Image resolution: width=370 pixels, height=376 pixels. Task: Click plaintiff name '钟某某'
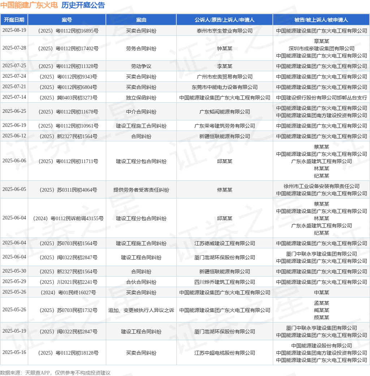(224, 48)
